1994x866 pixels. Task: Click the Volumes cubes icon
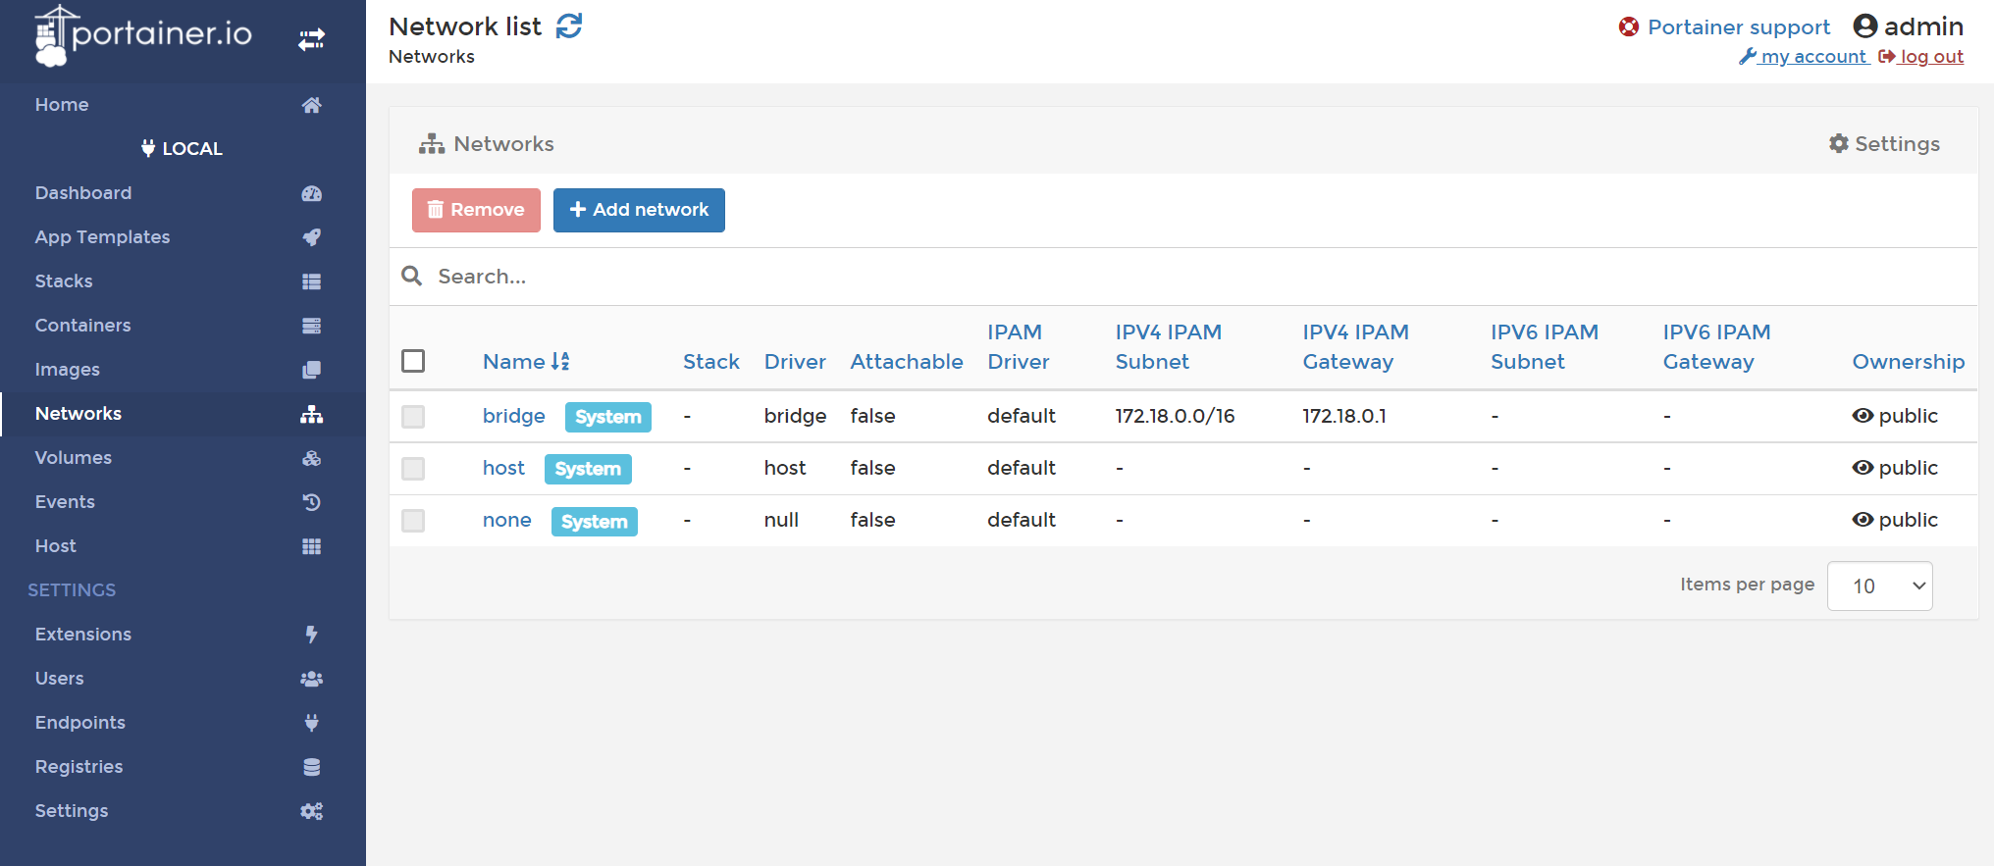pos(311,458)
